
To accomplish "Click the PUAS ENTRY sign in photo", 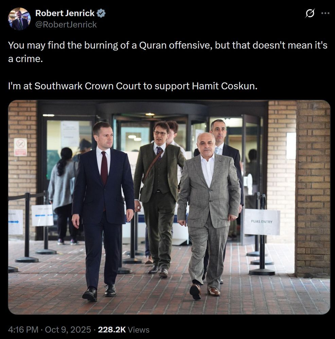I will [262, 222].
